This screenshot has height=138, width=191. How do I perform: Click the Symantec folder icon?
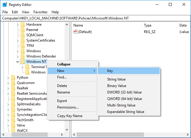pyautogui.click(x=13, y=109)
